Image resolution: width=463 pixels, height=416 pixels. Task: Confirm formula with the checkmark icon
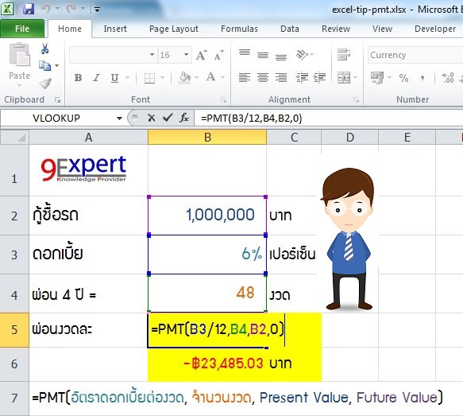(168, 118)
